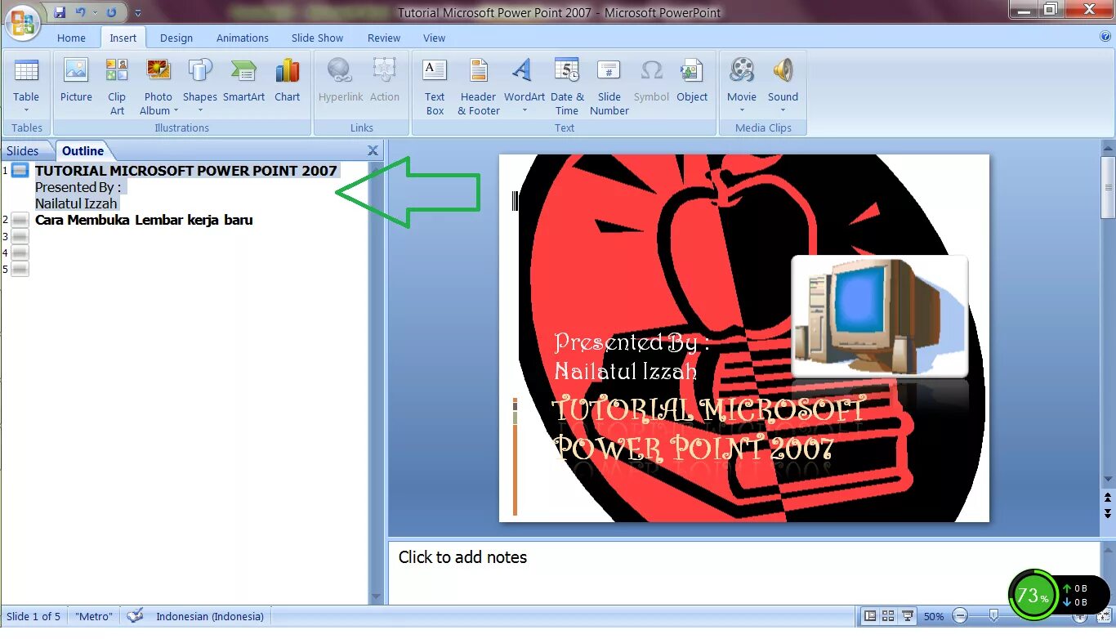Close the Slides/Outline pane
This screenshot has height=639, width=1116.
click(x=373, y=151)
